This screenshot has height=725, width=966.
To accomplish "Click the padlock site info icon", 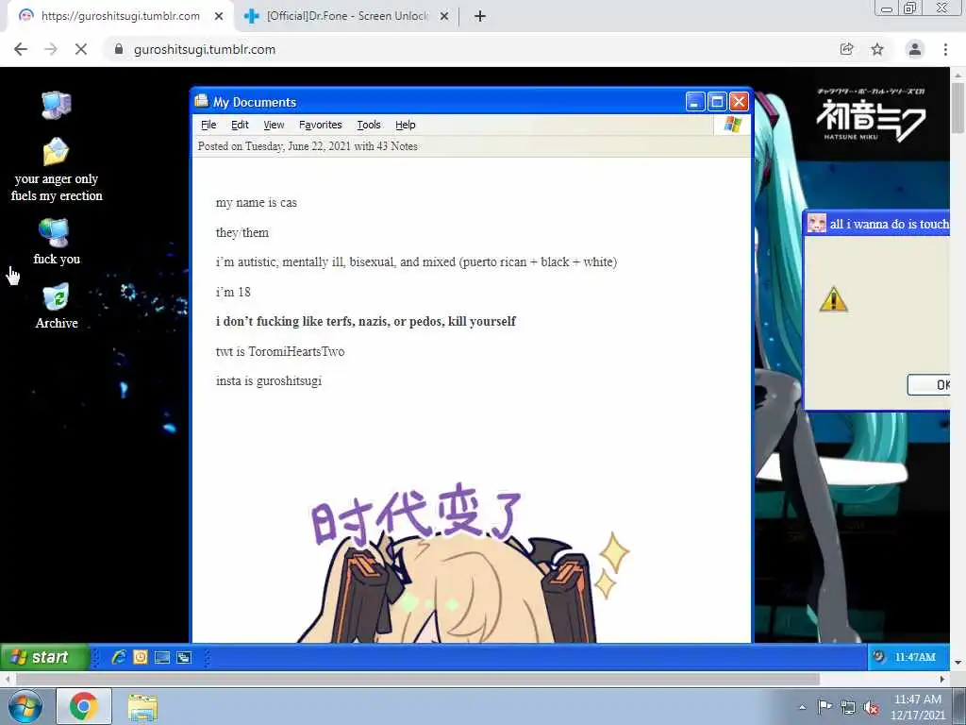I will click(119, 49).
